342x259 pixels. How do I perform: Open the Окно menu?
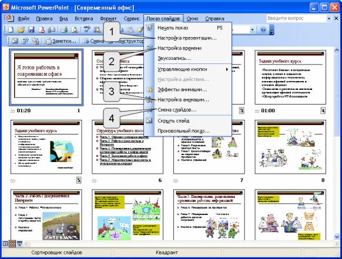192,19
